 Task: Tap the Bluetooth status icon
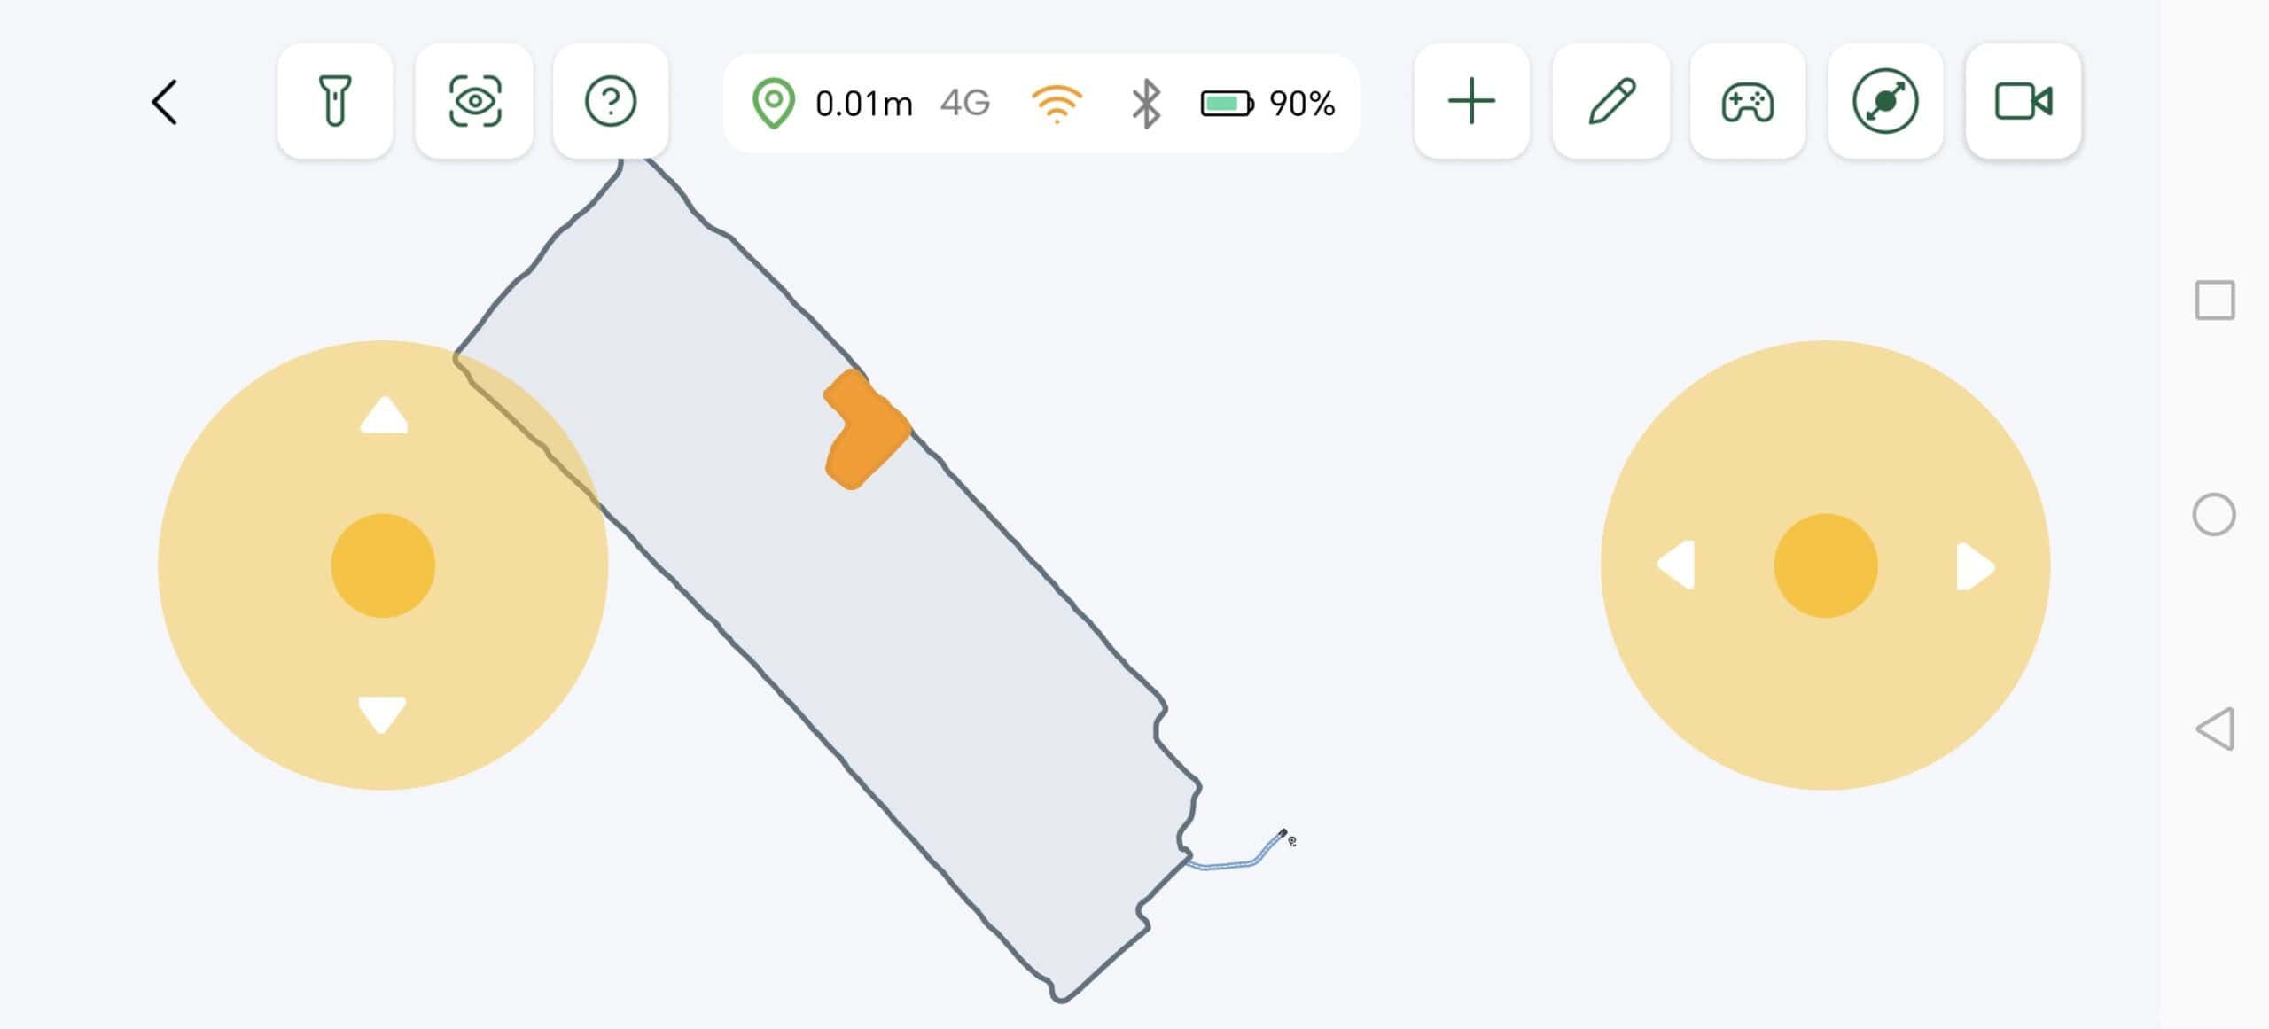coord(1145,103)
